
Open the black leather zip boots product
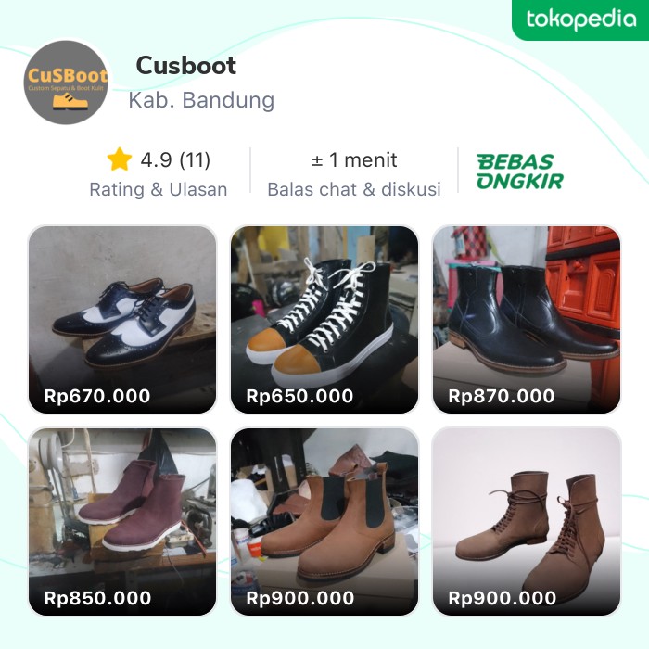[527, 306]
